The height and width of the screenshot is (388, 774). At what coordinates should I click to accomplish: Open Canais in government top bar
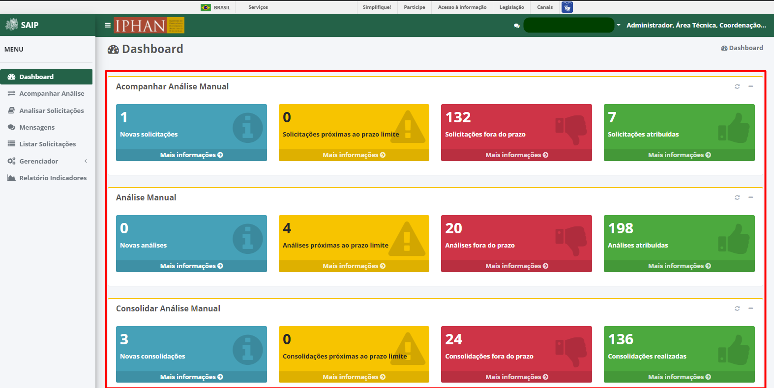[545, 7]
